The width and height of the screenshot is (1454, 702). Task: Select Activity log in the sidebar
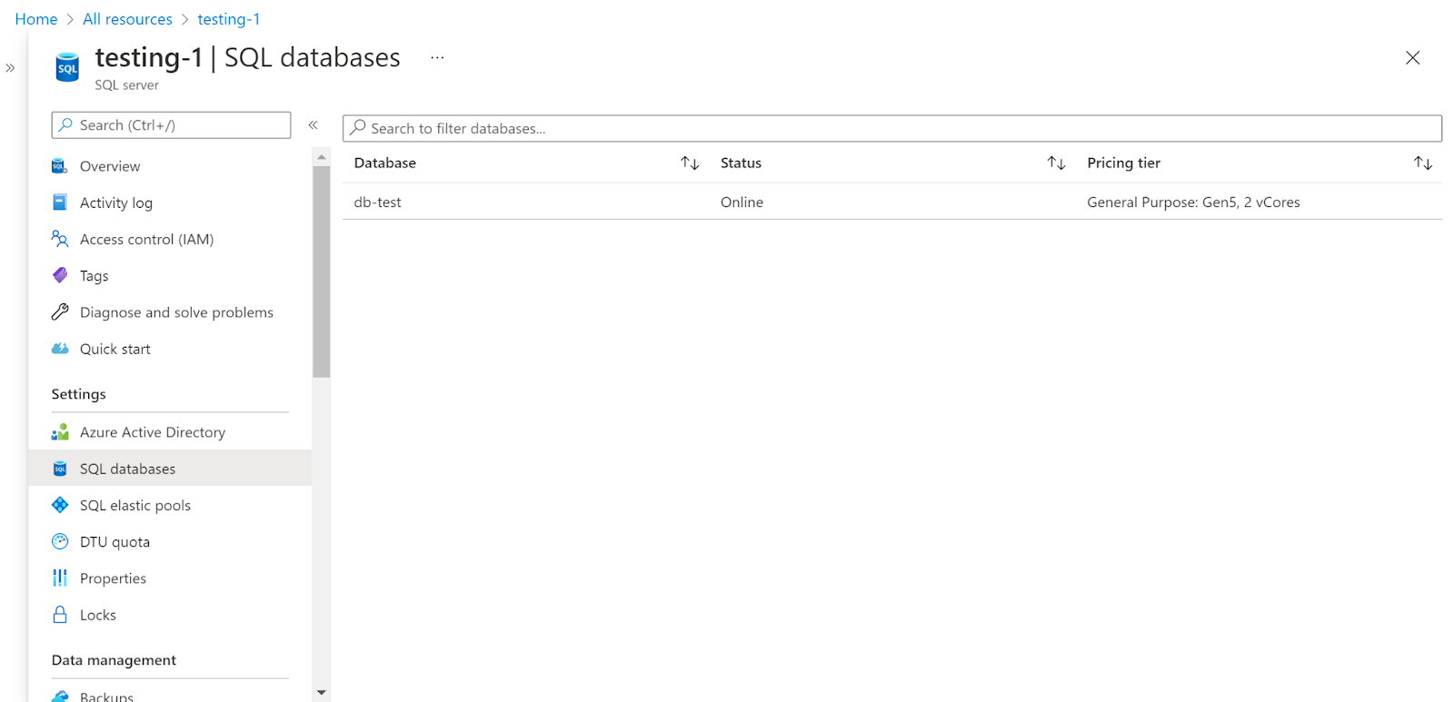point(116,203)
